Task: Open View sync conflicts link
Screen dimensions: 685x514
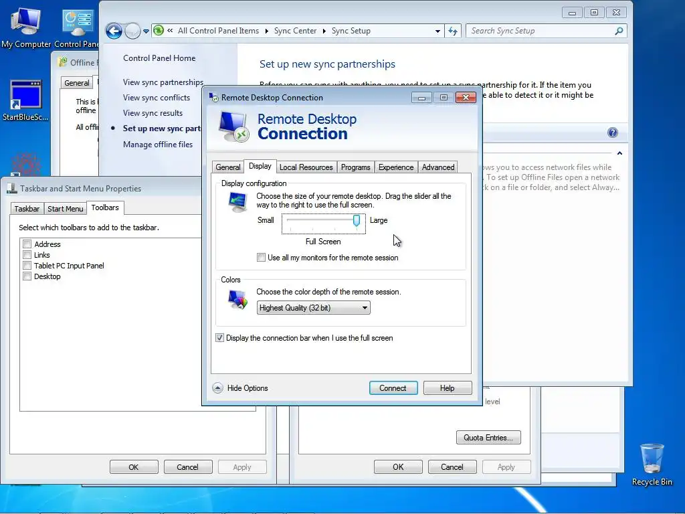Action: (x=157, y=98)
